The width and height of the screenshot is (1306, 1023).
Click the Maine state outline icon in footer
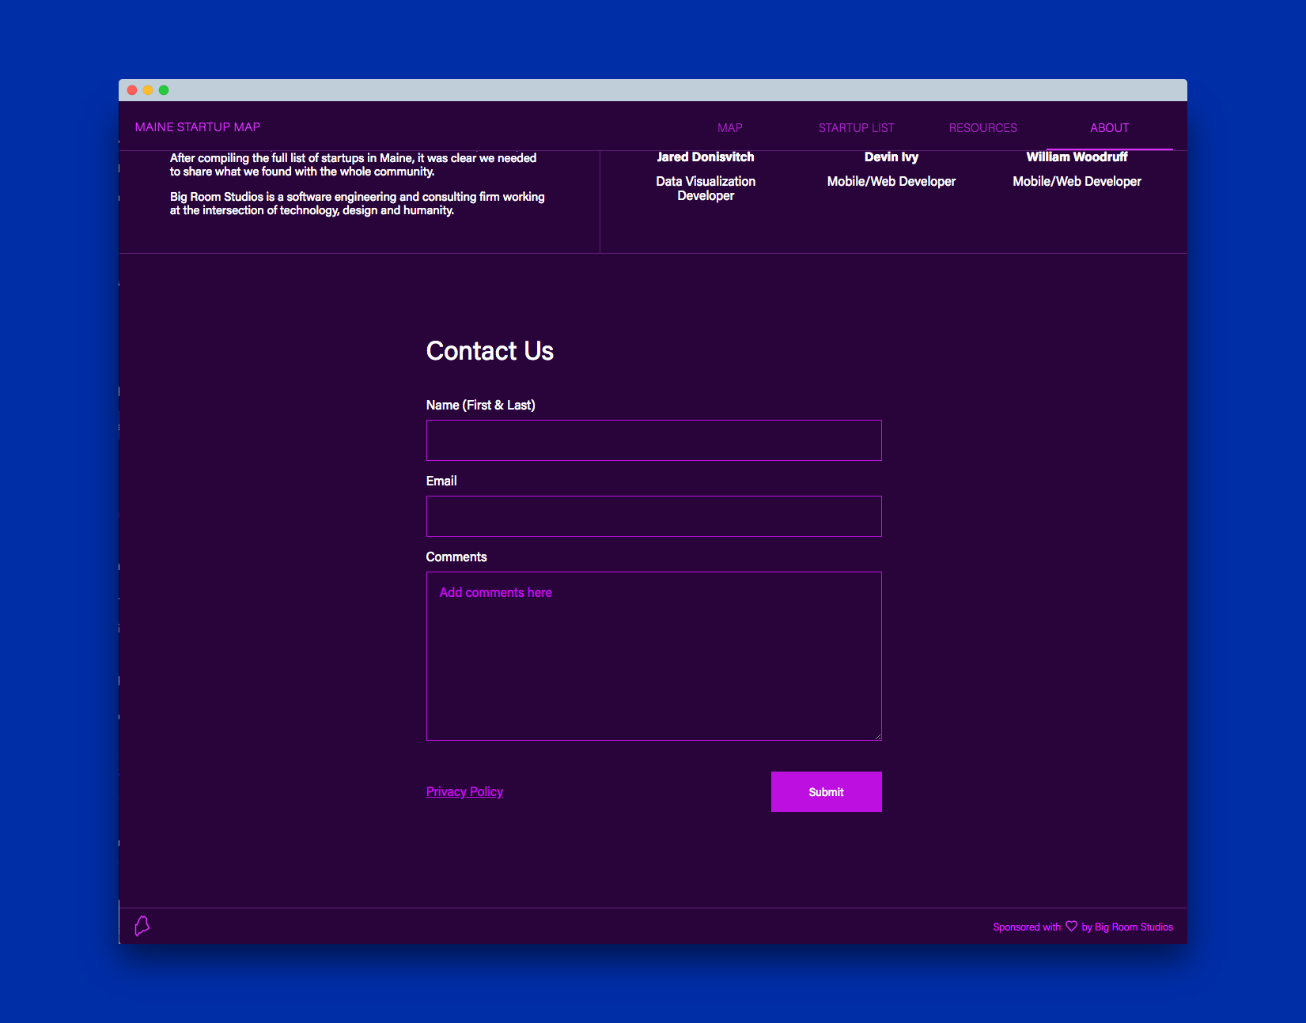142,926
